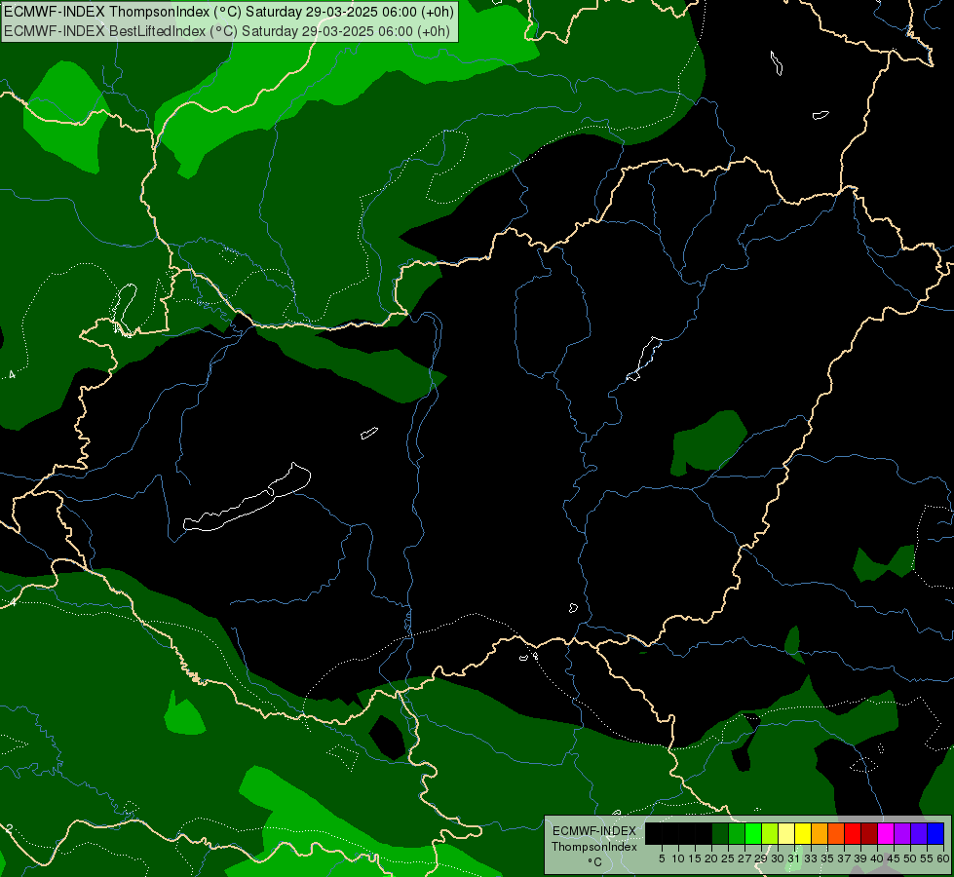Click the legend tick value 20

click(x=711, y=858)
